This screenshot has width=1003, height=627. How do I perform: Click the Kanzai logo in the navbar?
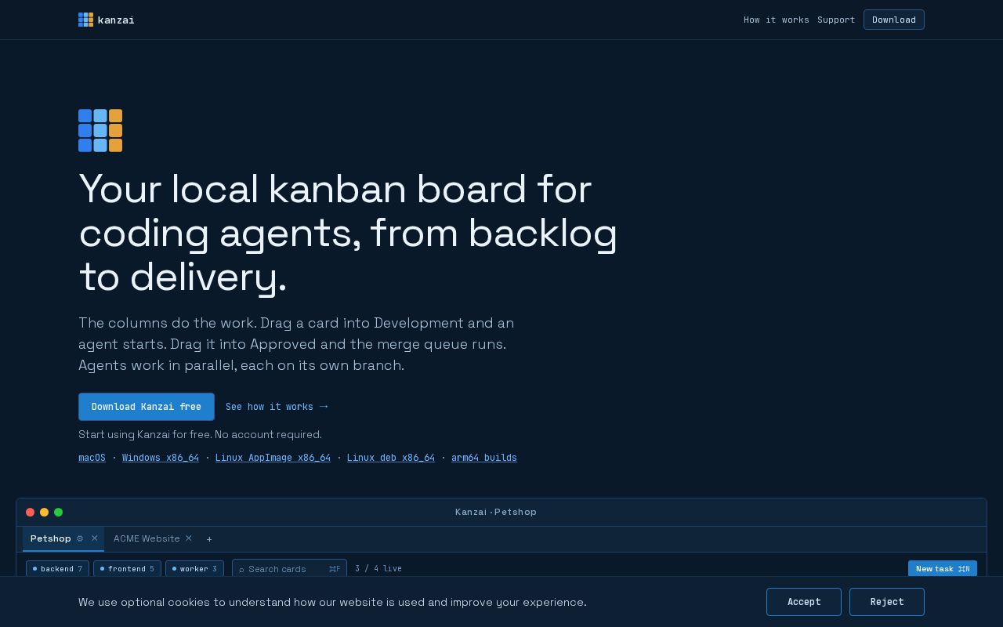(x=107, y=20)
